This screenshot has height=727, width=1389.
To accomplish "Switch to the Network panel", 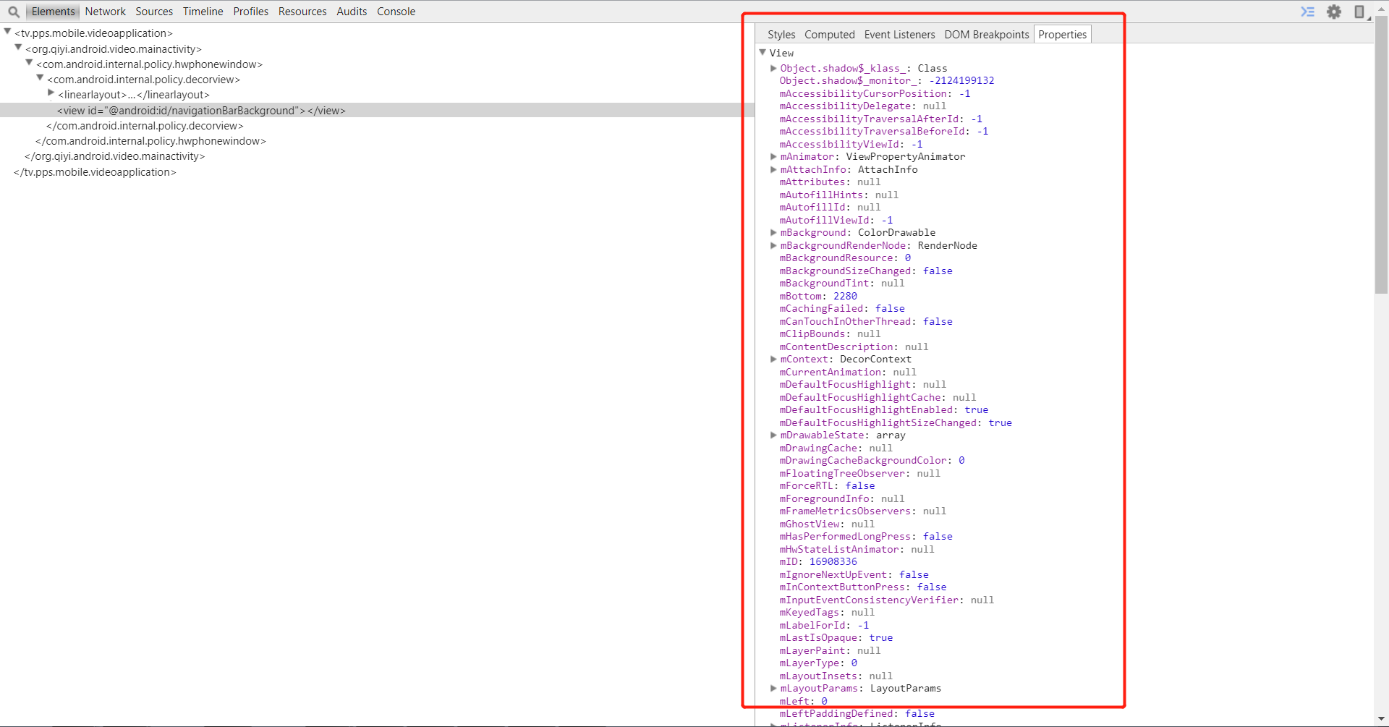I will point(105,12).
